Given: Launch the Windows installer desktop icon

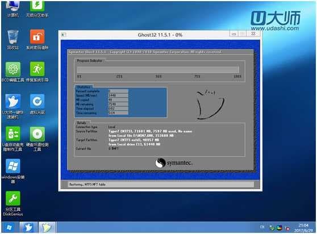Looking at the screenshot, I should click(13, 172).
